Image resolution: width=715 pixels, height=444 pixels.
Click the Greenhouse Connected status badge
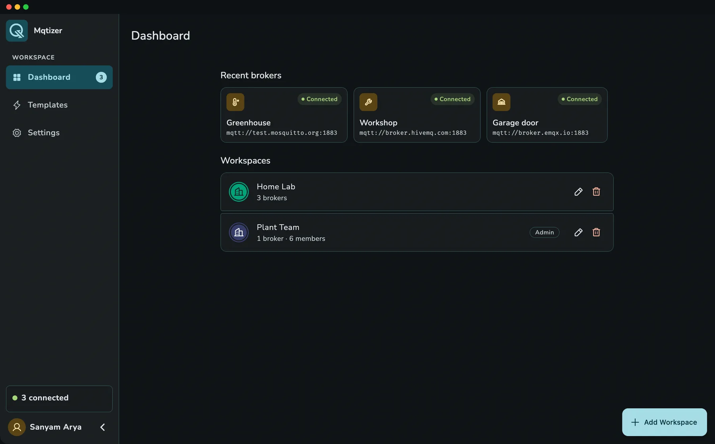[319, 99]
